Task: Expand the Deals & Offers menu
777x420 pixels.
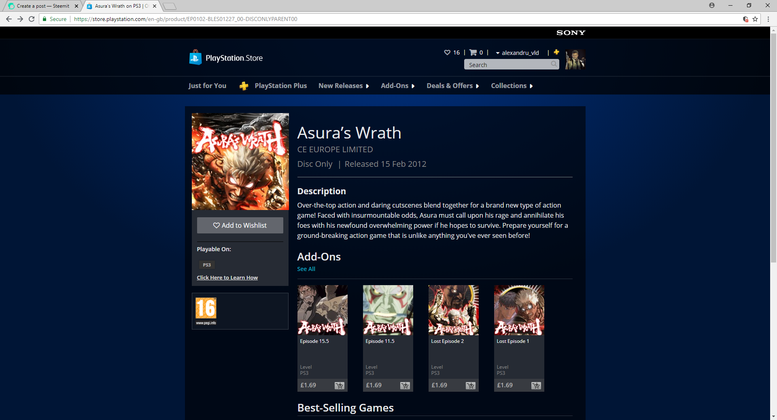Action: (x=452, y=86)
